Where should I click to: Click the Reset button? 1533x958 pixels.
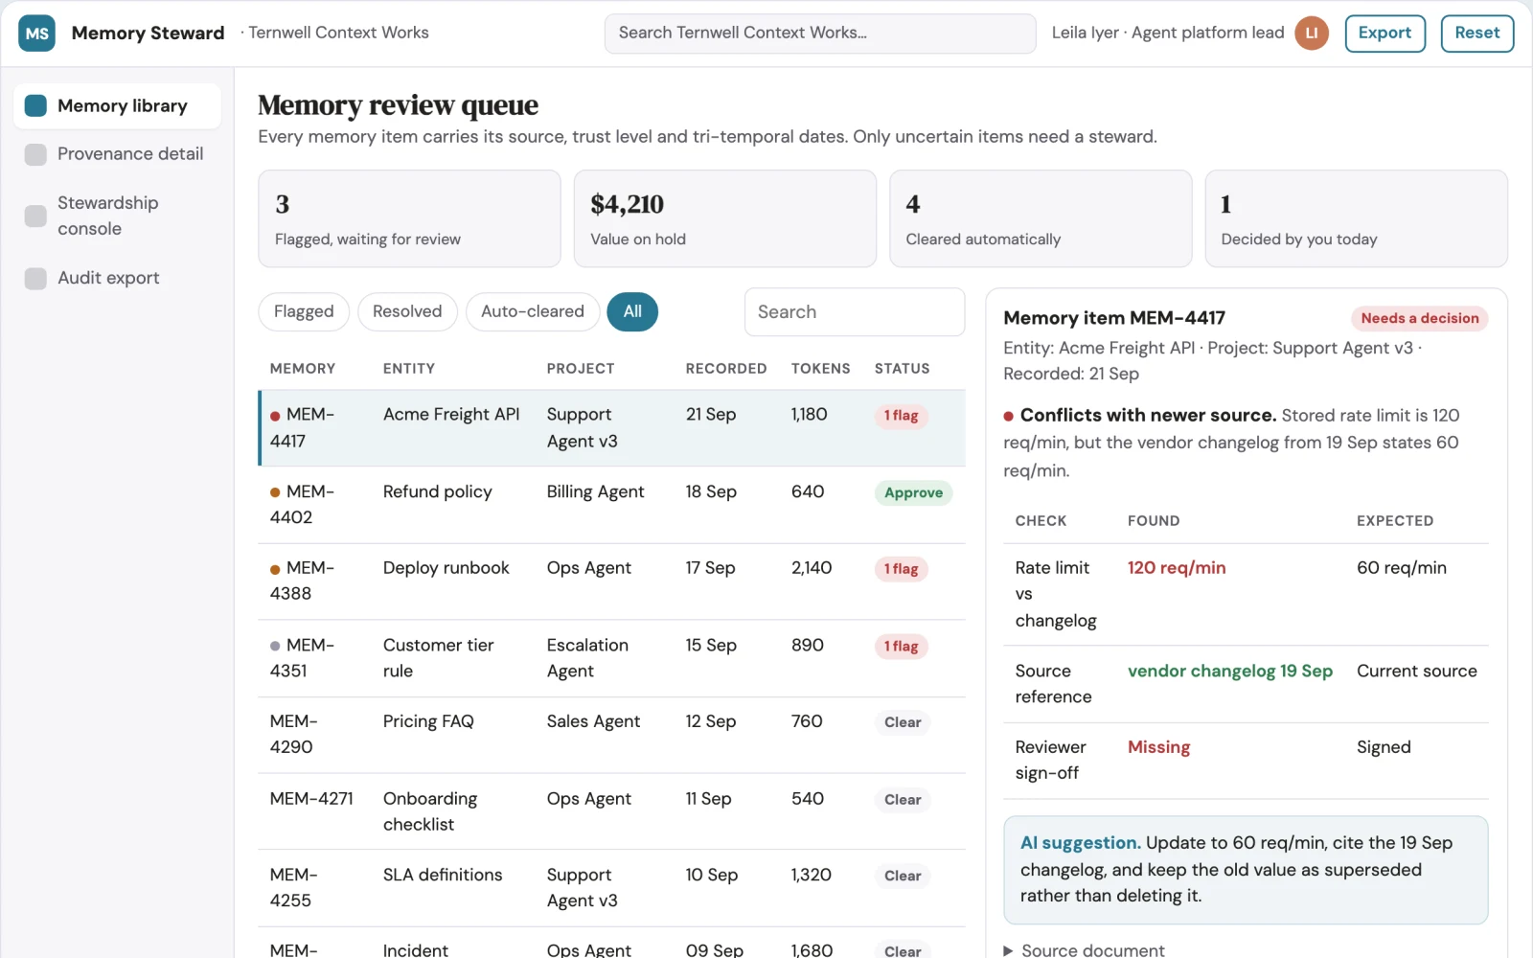coord(1476,34)
